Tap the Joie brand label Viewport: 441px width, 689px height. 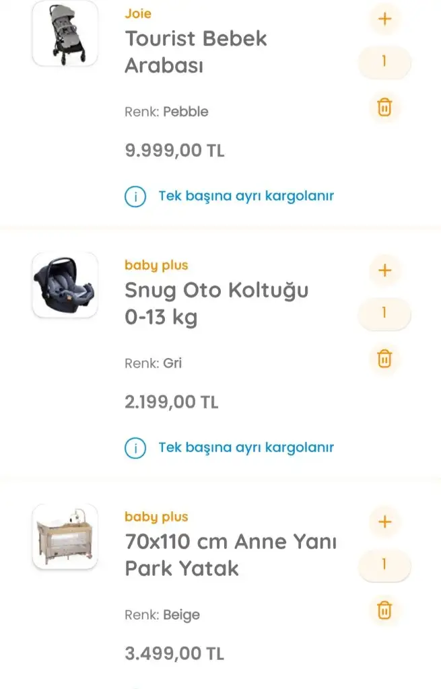(138, 13)
